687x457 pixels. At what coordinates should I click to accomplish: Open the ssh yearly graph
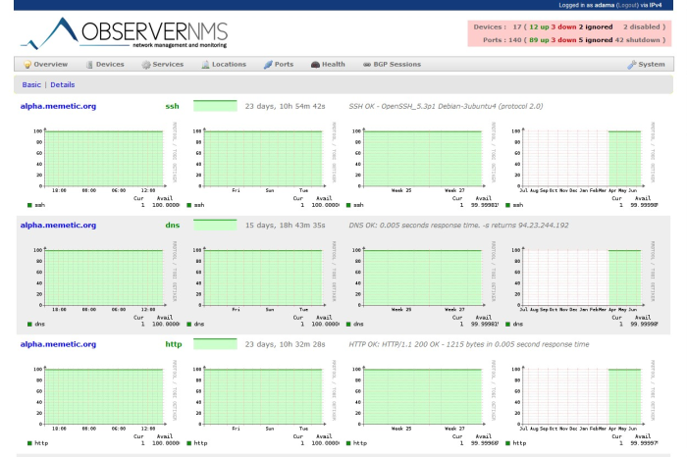click(x=582, y=166)
